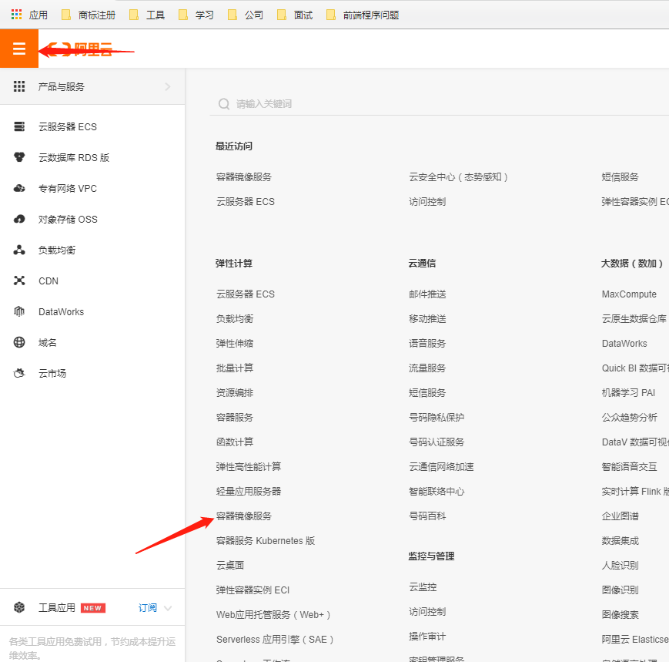Open 操作审计 link
This screenshot has width=669, height=662.
point(427,637)
